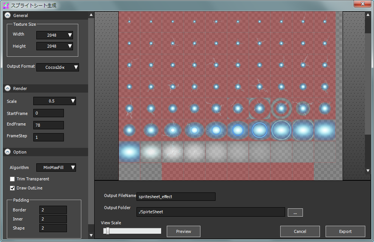Click the Cancel button
The image size is (374, 242).
coord(300,231)
